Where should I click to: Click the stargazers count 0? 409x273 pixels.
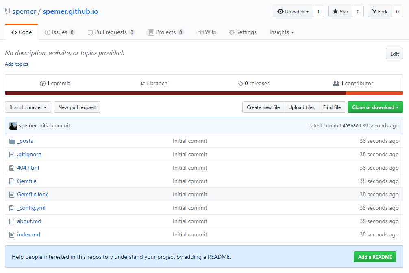pyautogui.click(x=358, y=11)
